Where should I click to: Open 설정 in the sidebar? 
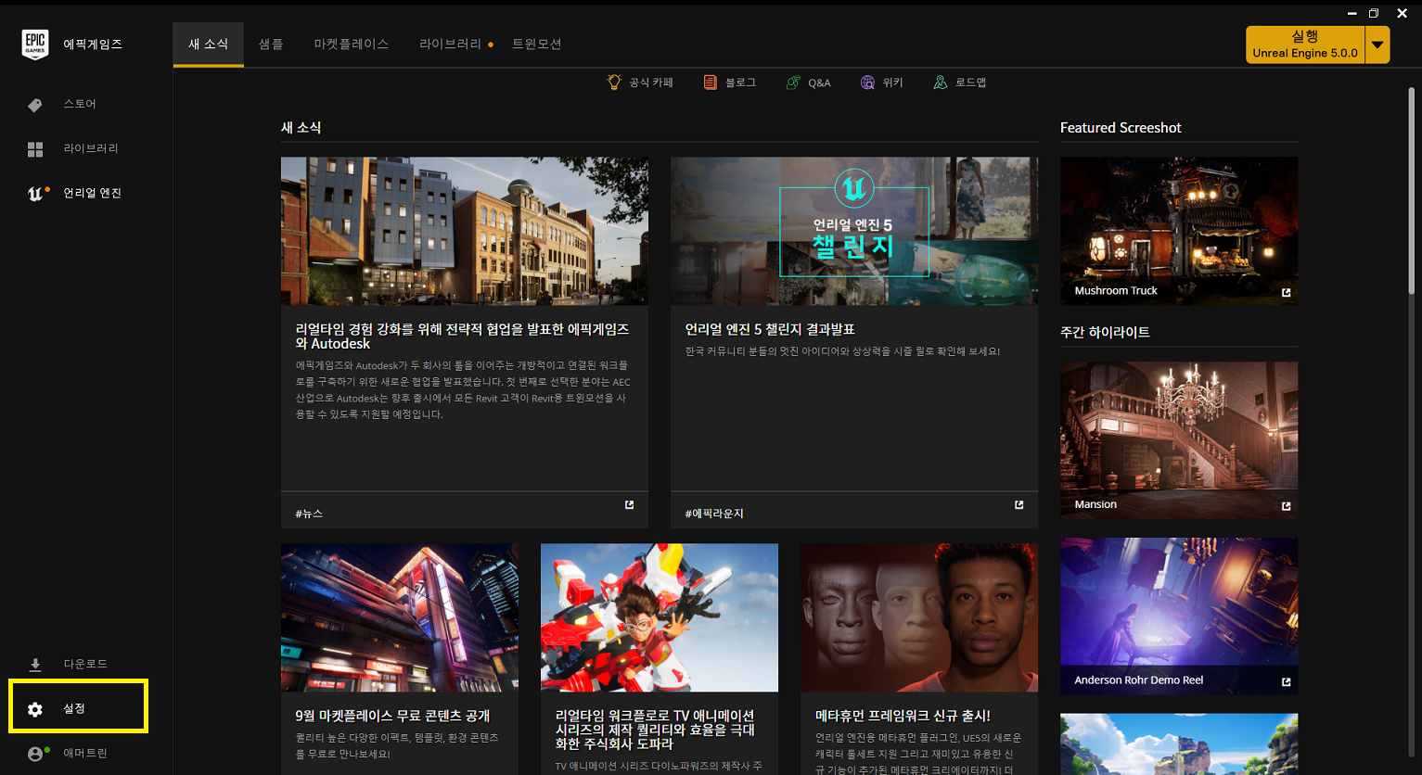click(x=74, y=708)
